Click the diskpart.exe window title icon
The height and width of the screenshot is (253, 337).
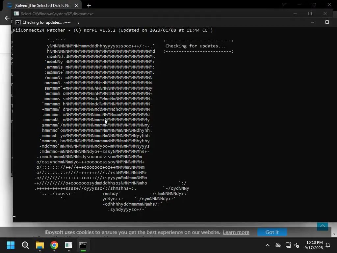click(x=16, y=14)
